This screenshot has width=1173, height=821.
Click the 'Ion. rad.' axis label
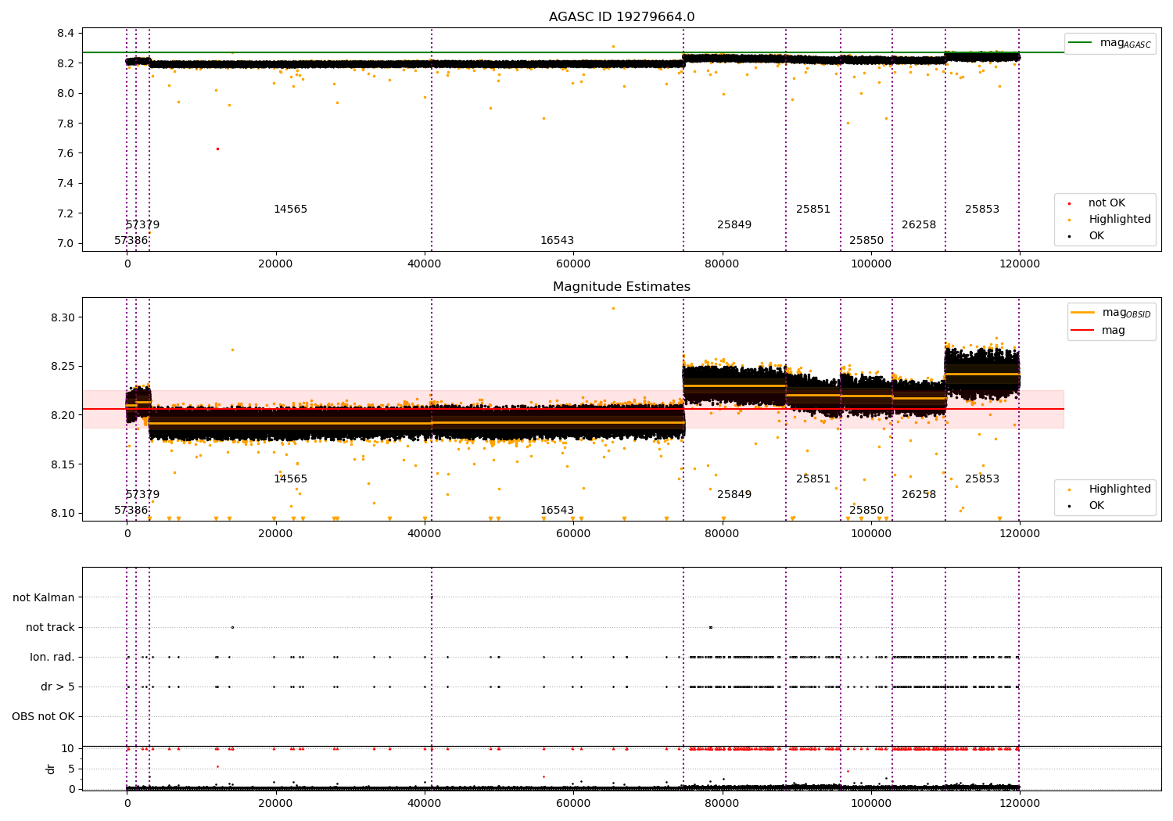point(52,657)
